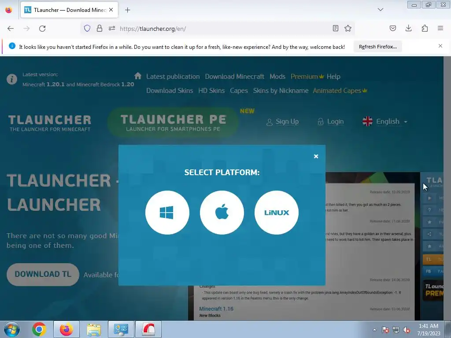Open Minecraft 1.16 heading in preview
This screenshot has width=451, height=338.
point(216,309)
